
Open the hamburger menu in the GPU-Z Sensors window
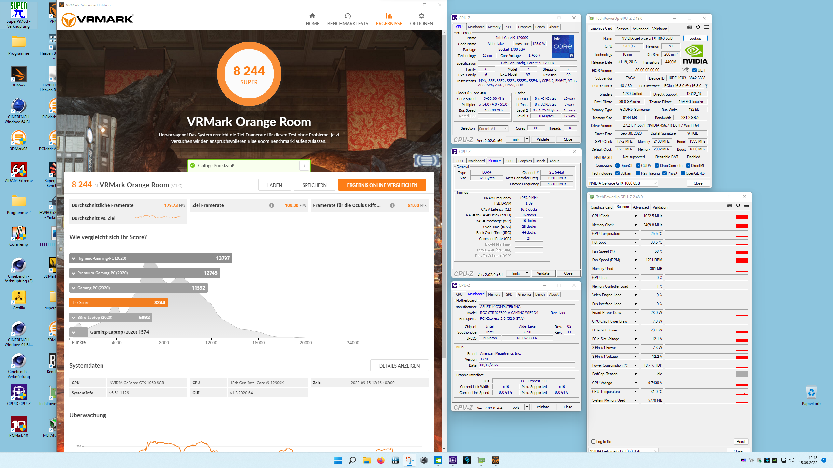click(746, 205)
